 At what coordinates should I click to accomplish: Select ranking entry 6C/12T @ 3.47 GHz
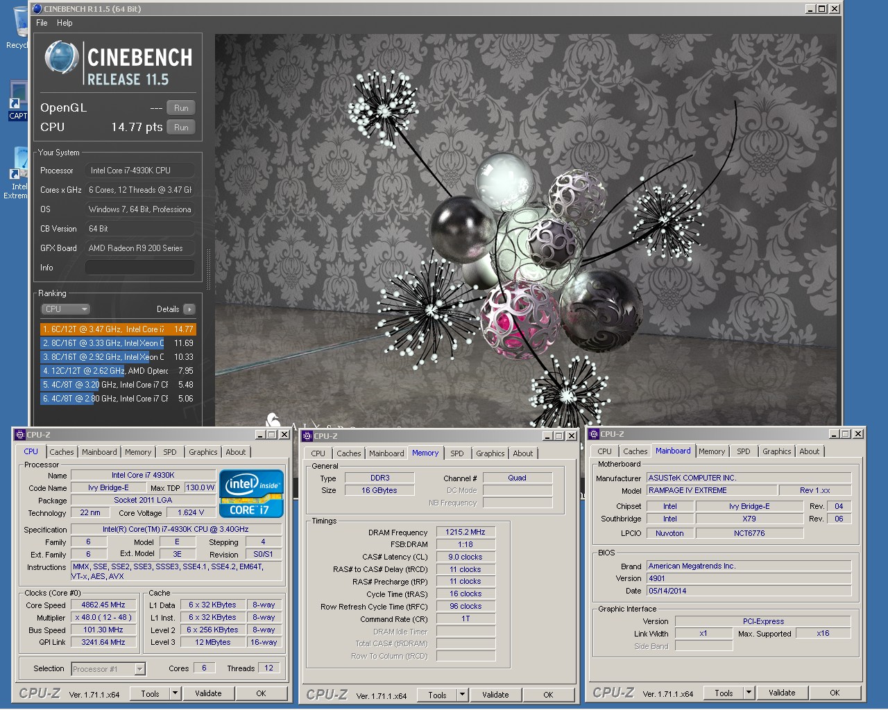click(118, 329)
